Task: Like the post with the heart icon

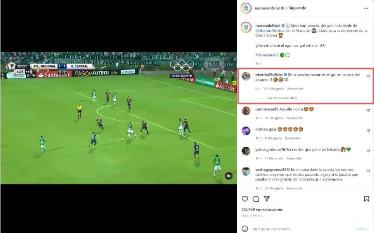Action: pyautogui.click(x=245, y=199)
